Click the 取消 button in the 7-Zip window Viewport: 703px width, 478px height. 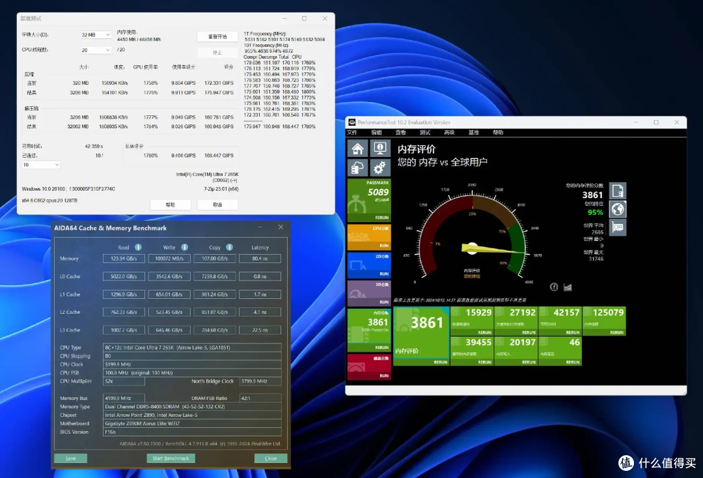tap(217, 204)
